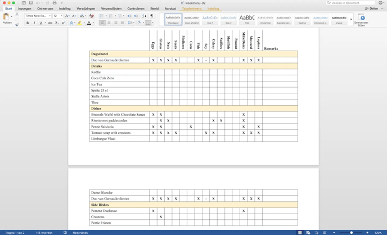Image resolution: width=387 pixels, height=235 pixels.
Task: Switch to the Invoegen tab
Action: [x=25, y=8]
